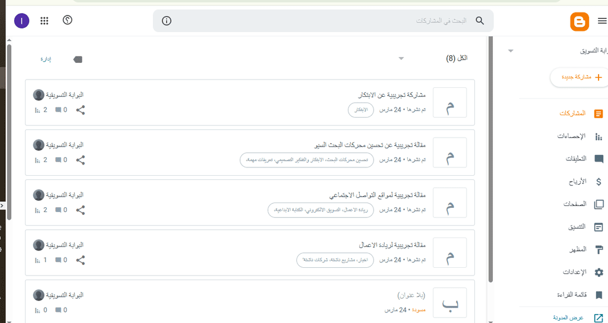608x323 pixels.
Task: Click the إدارة manage labels link
Action: pyautogui.click(x=46, y=59)
